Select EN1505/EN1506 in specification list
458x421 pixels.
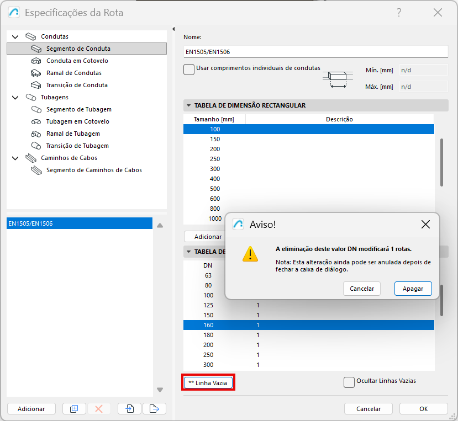(x=80, y=223)
